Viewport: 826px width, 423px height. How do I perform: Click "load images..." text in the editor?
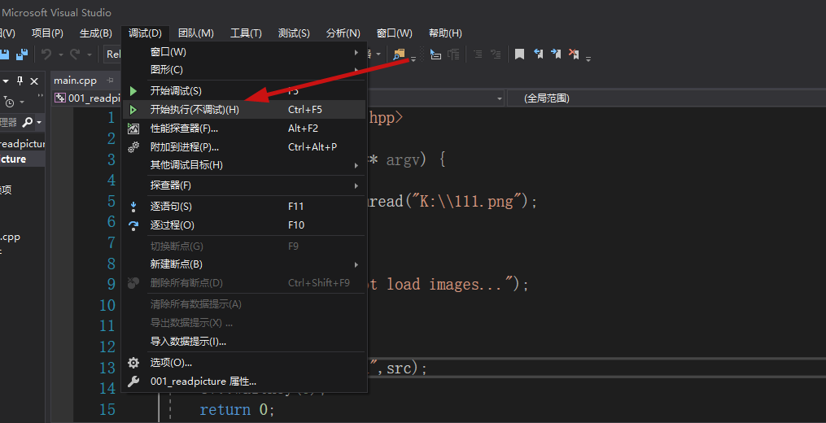449,285
